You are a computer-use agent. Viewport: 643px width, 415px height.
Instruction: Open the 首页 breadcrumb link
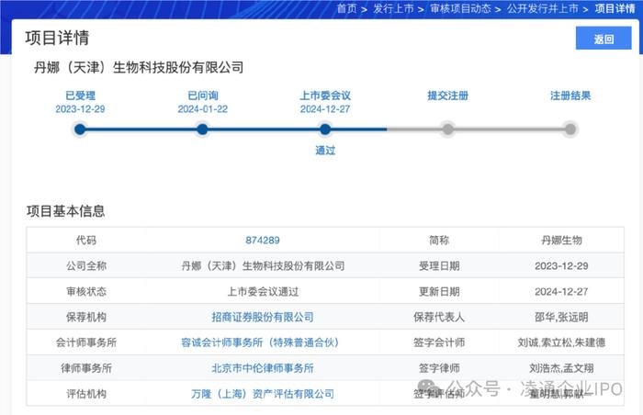pyautogui.click(x=346, y=8)
